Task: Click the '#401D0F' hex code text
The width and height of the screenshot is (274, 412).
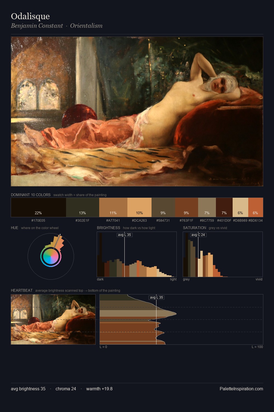Action: [x=224, y=220]
